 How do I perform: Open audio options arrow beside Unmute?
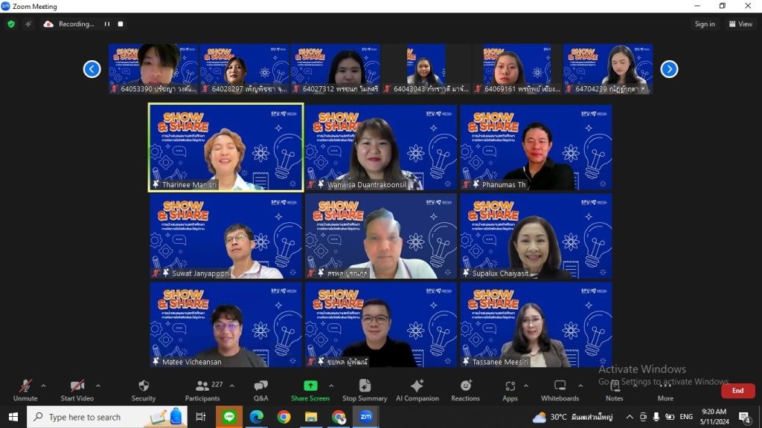(43, 386)
